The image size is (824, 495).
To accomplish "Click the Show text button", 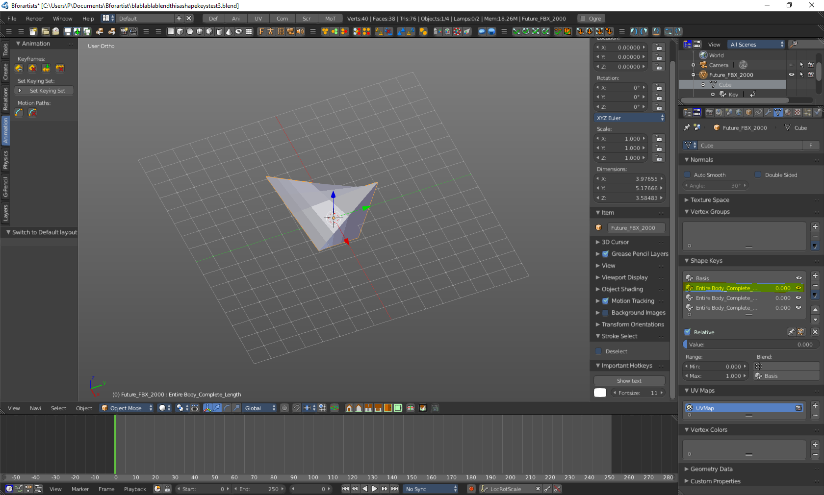I will [629, 381].
